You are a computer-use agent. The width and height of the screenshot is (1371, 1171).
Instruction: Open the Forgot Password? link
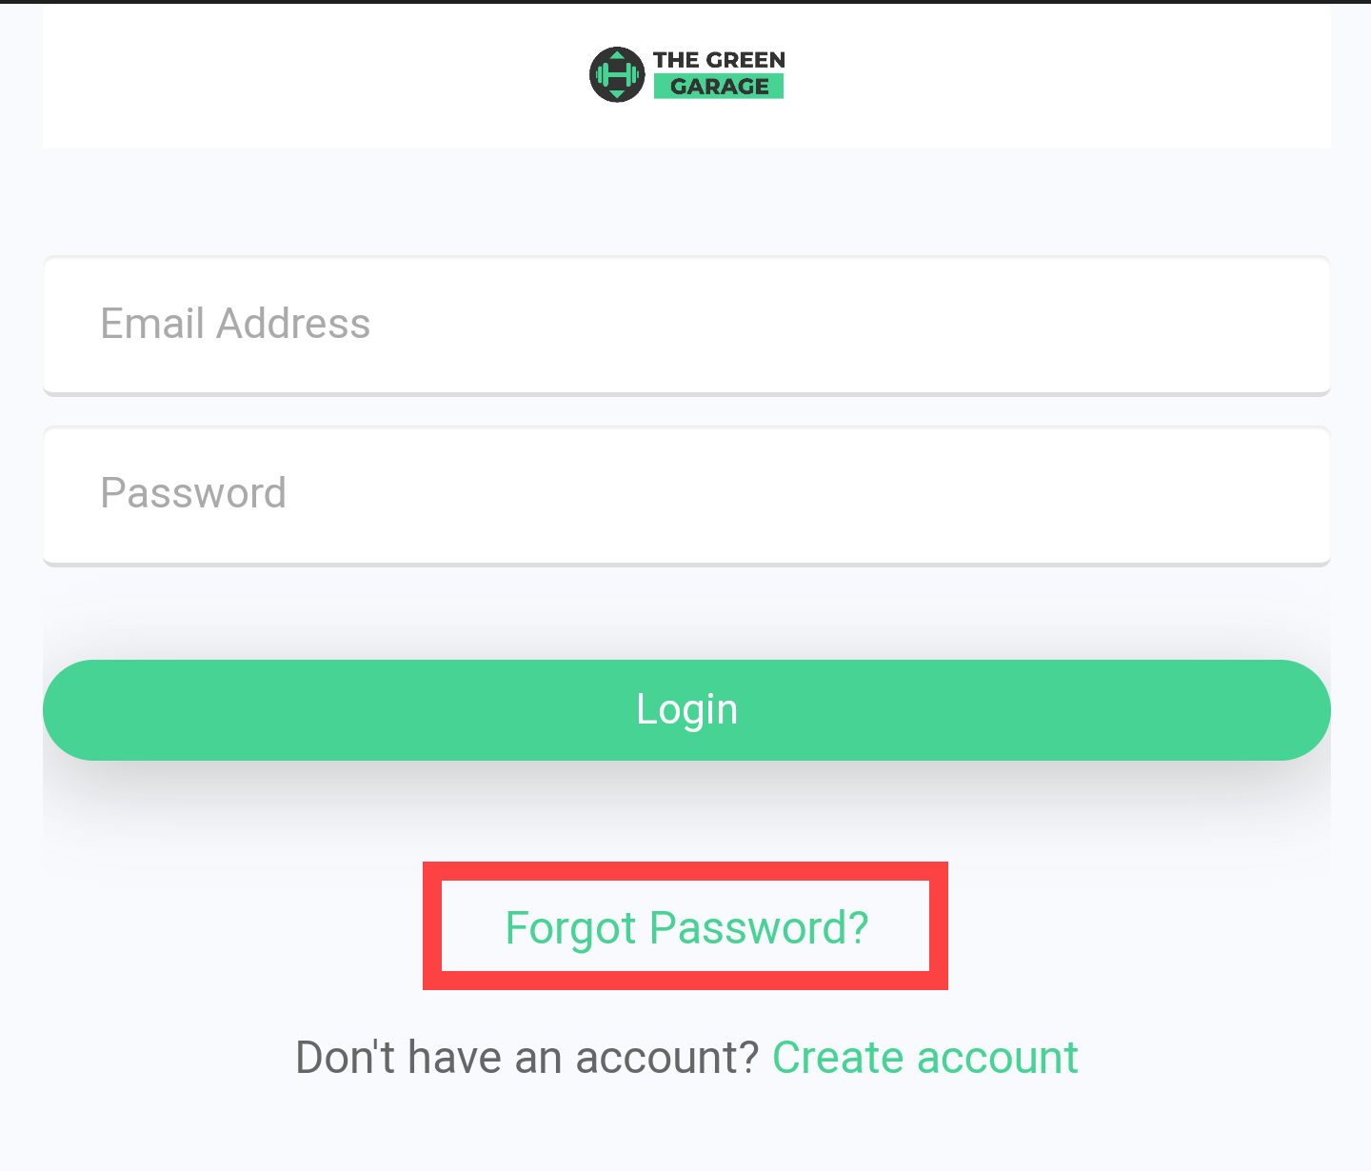pyautogui.click(x=686, y=927)
